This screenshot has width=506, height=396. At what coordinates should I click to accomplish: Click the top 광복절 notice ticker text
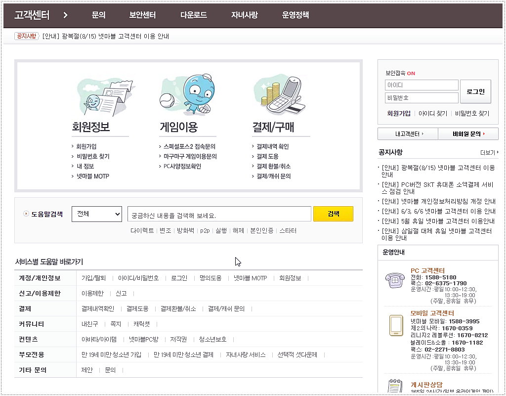click(106, 36)
